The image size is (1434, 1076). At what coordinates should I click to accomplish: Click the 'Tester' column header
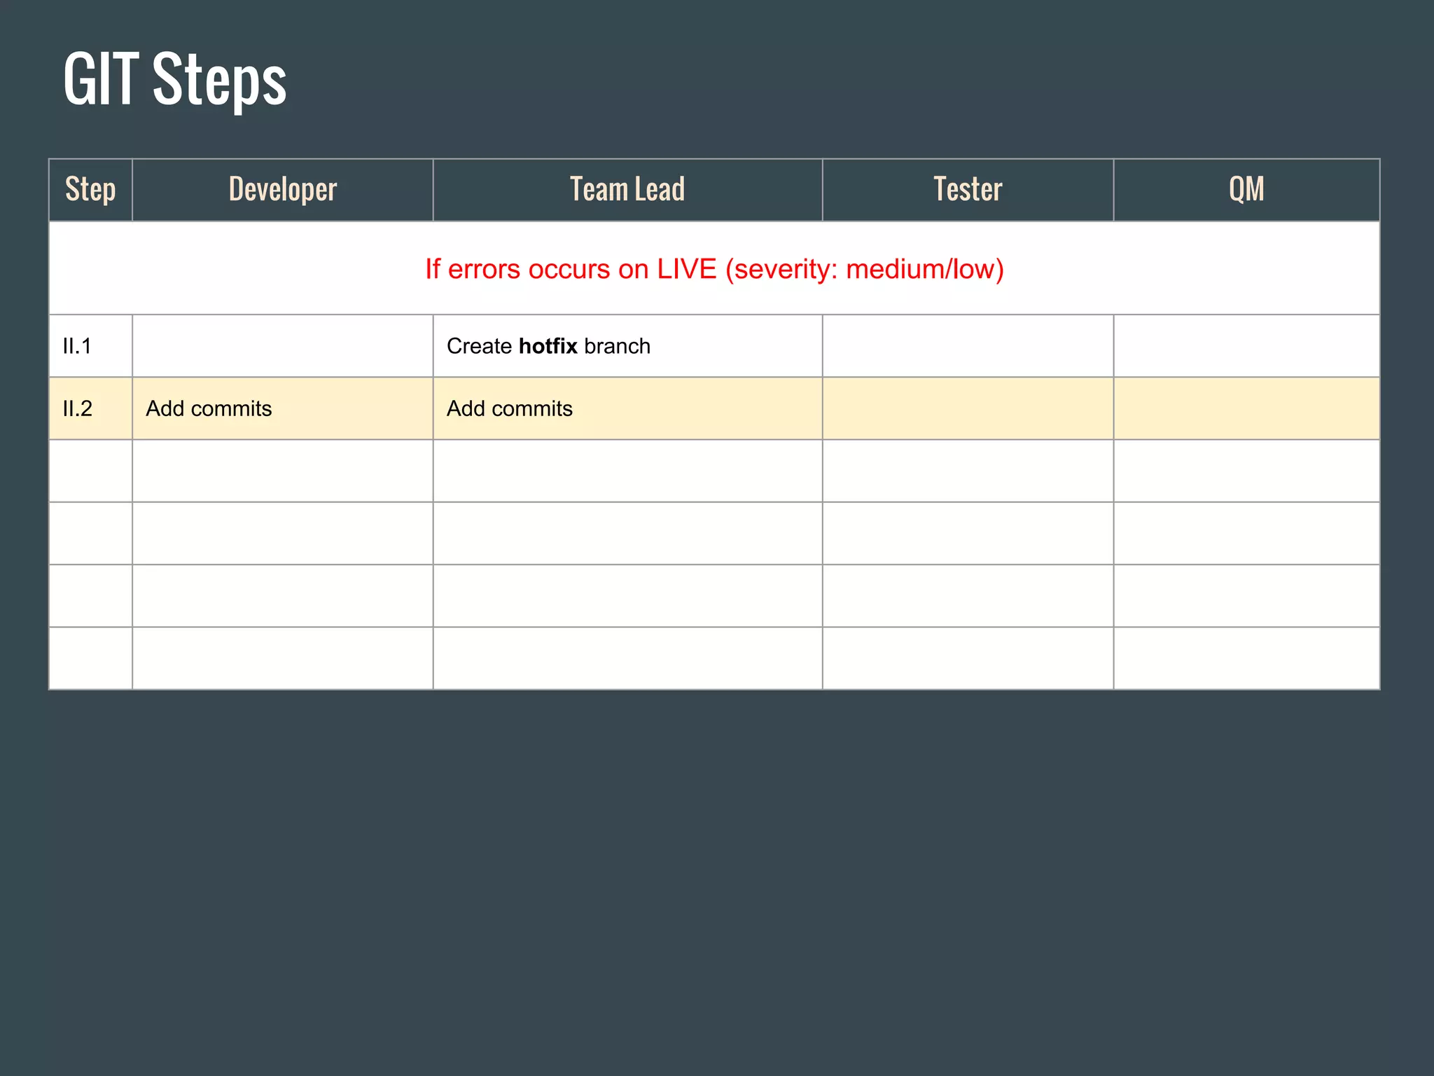[968, 190]
